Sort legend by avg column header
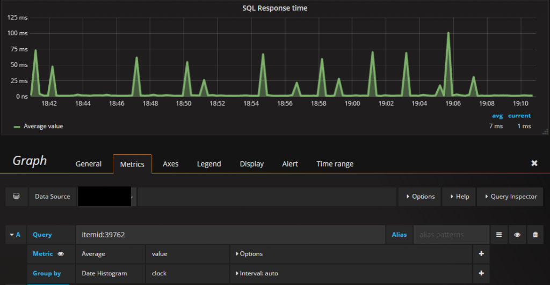Viewport: 550px width, 285px height. click(497, 116)
